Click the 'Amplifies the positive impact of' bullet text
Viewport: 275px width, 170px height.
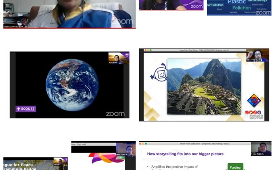[x=174, y=167]
